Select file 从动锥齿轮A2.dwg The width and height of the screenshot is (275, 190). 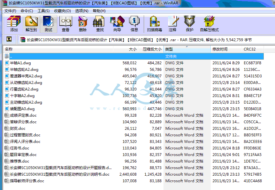click(26, 83)
